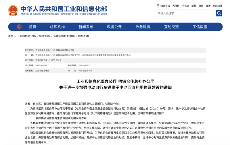Go to the 新闻发布 section
The width and height of the screenshot is (230, 145).
pos(86,27)
